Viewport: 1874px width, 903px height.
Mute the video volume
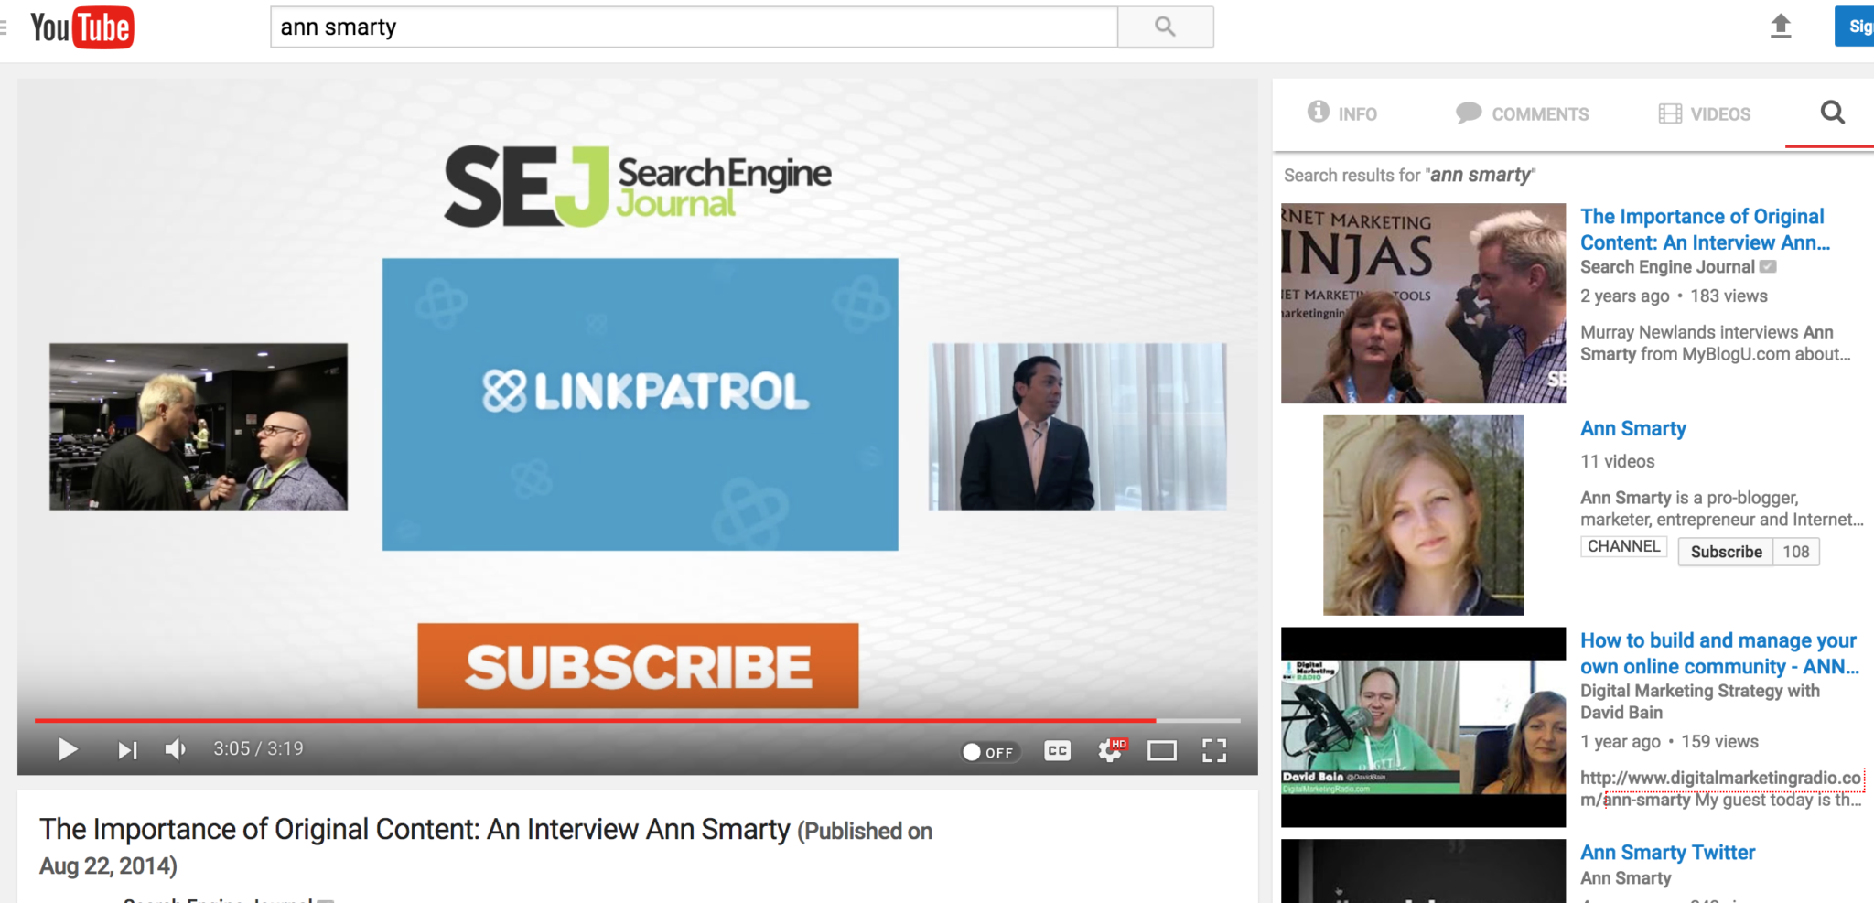click(175, 750)
